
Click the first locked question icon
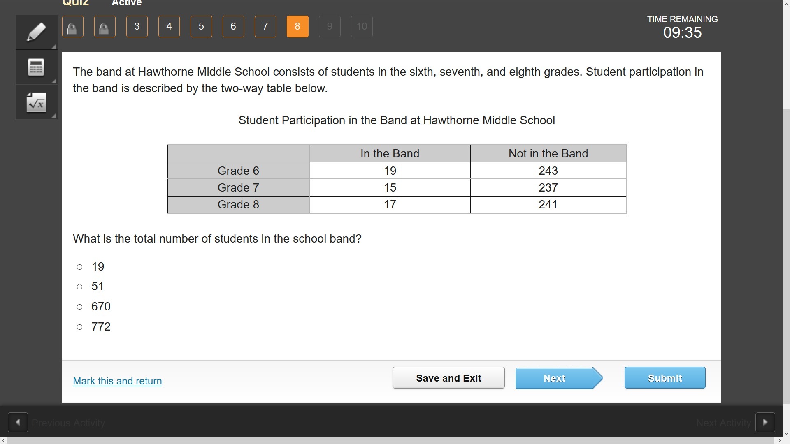click(73, 27)
